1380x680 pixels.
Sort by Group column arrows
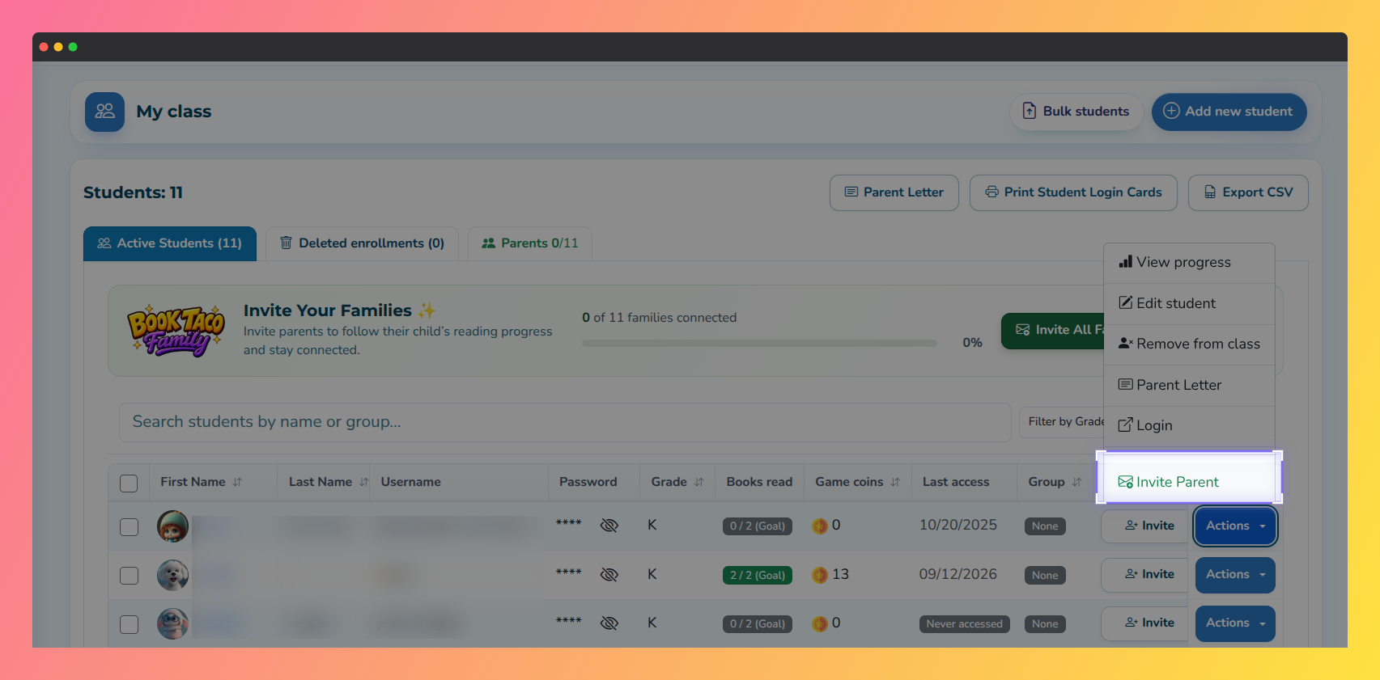point(1076,482)
